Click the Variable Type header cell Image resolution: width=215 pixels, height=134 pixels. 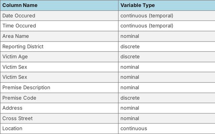(x=137, y=5)
